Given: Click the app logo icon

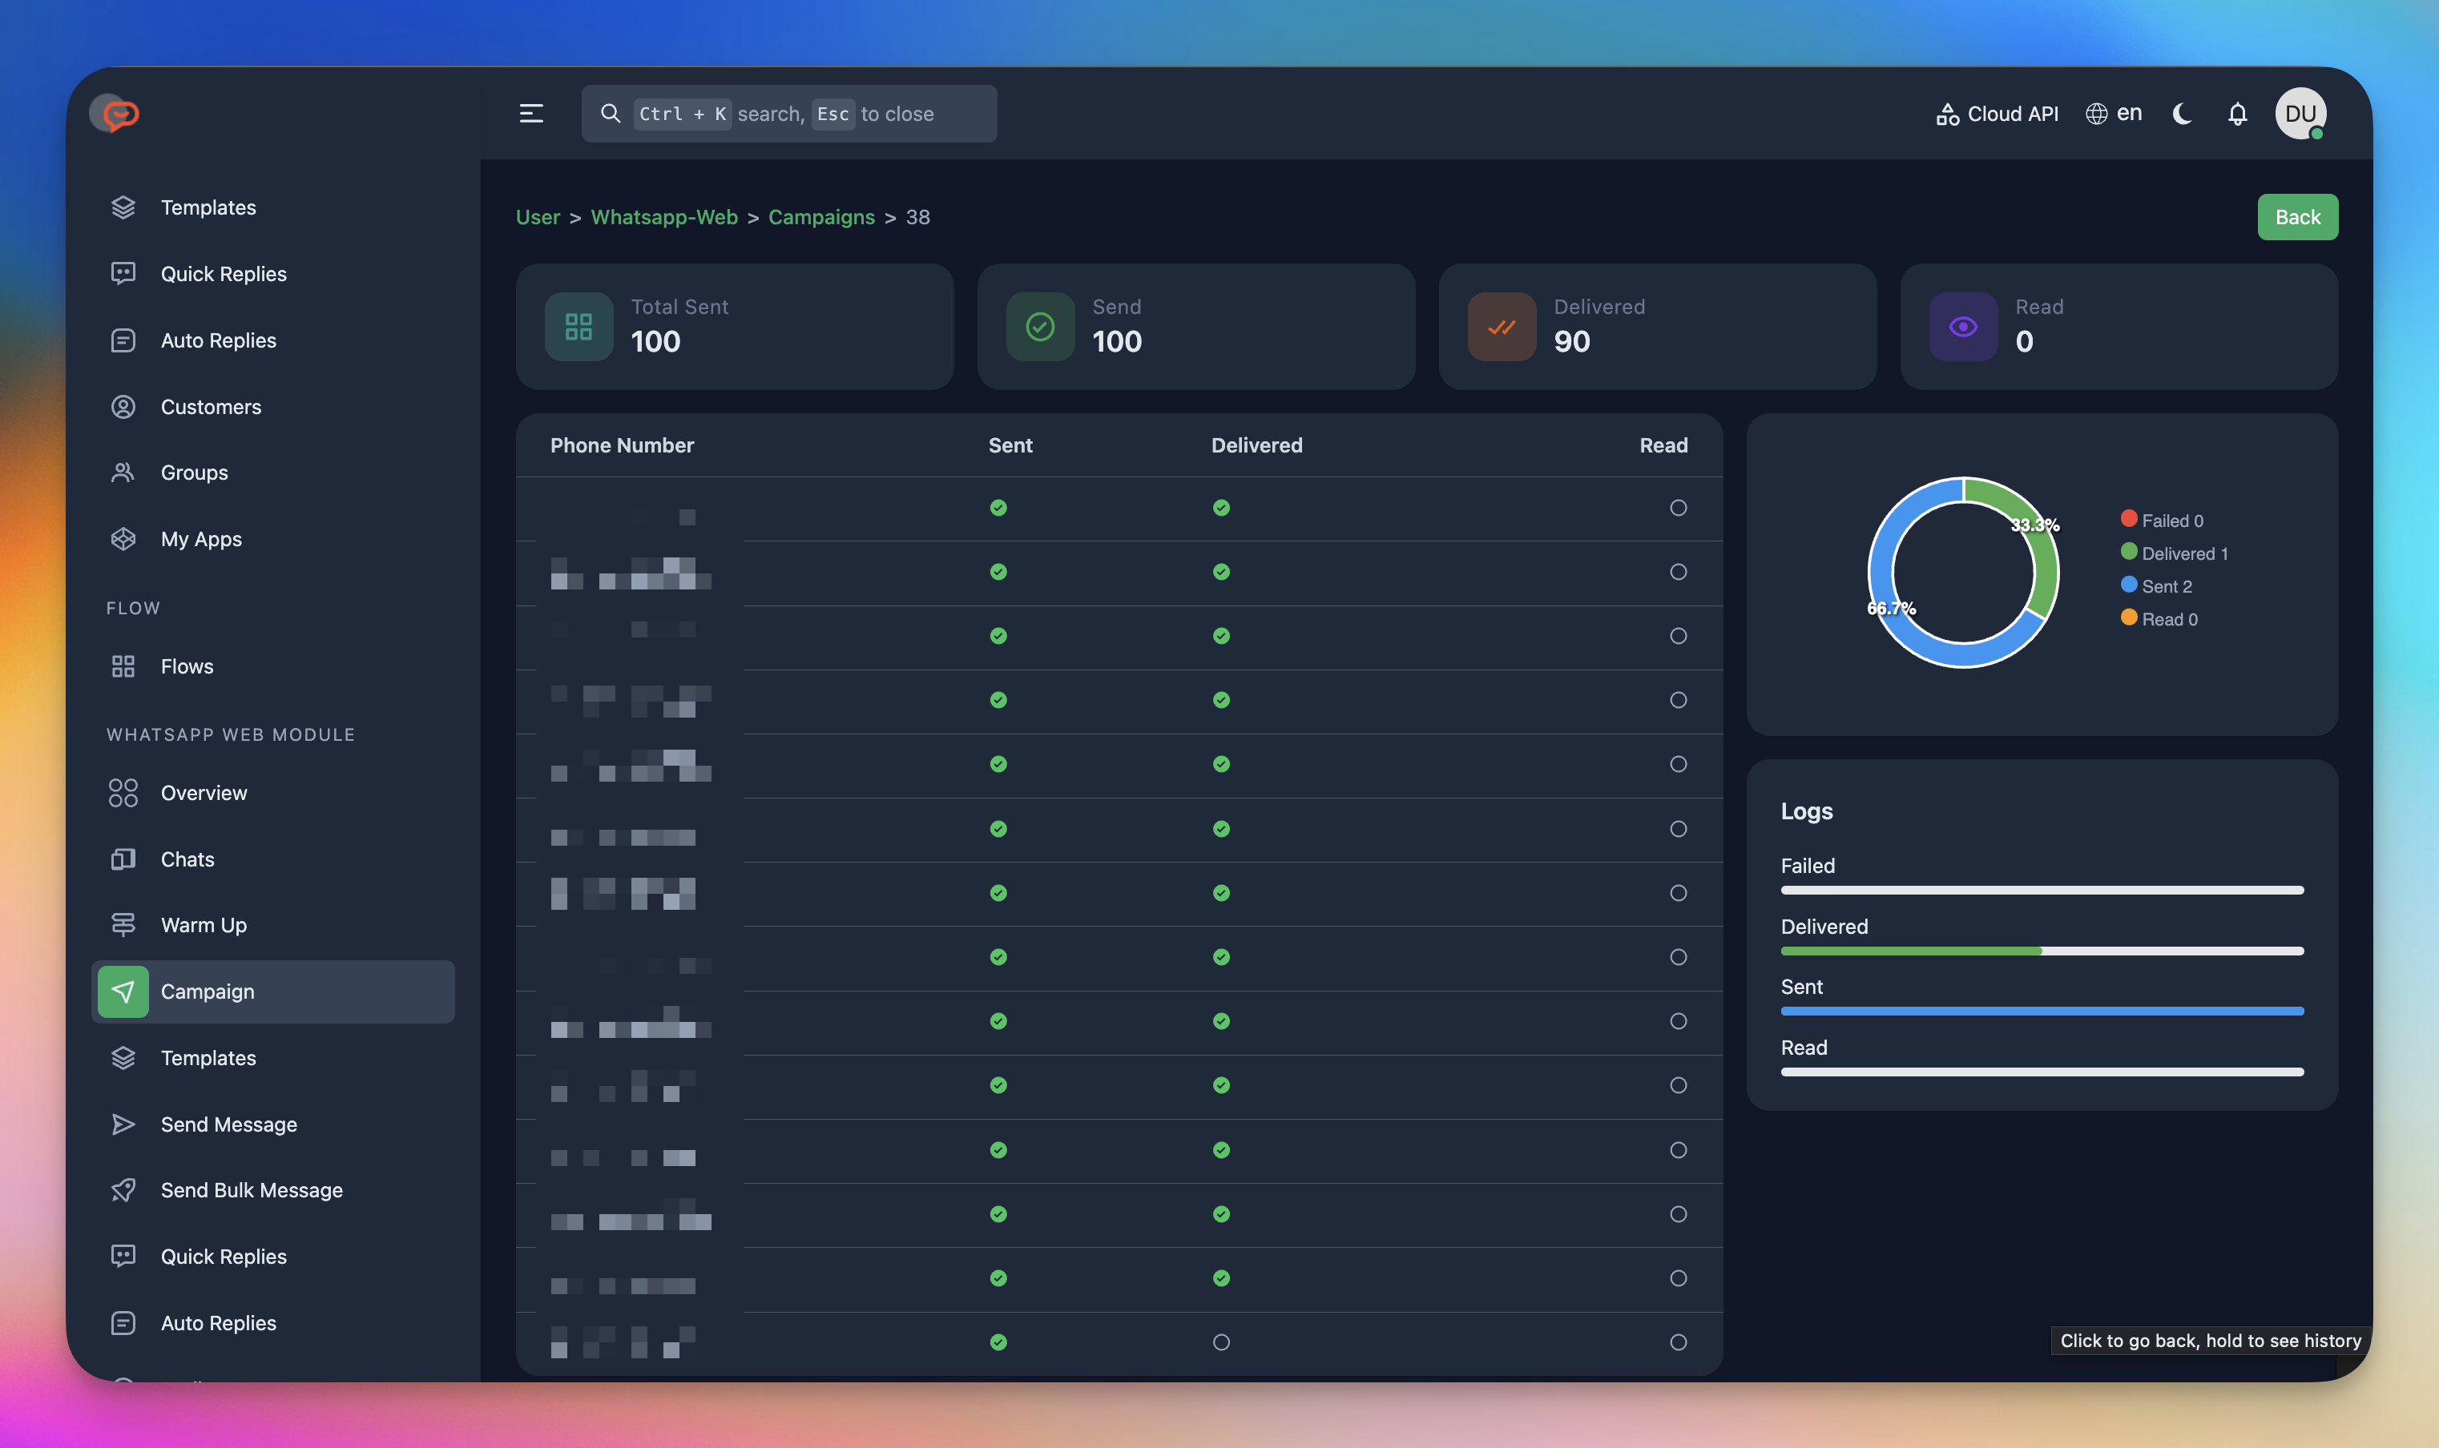Looking at the screenshot, I should pyautogui.click(x=115, y=115).
